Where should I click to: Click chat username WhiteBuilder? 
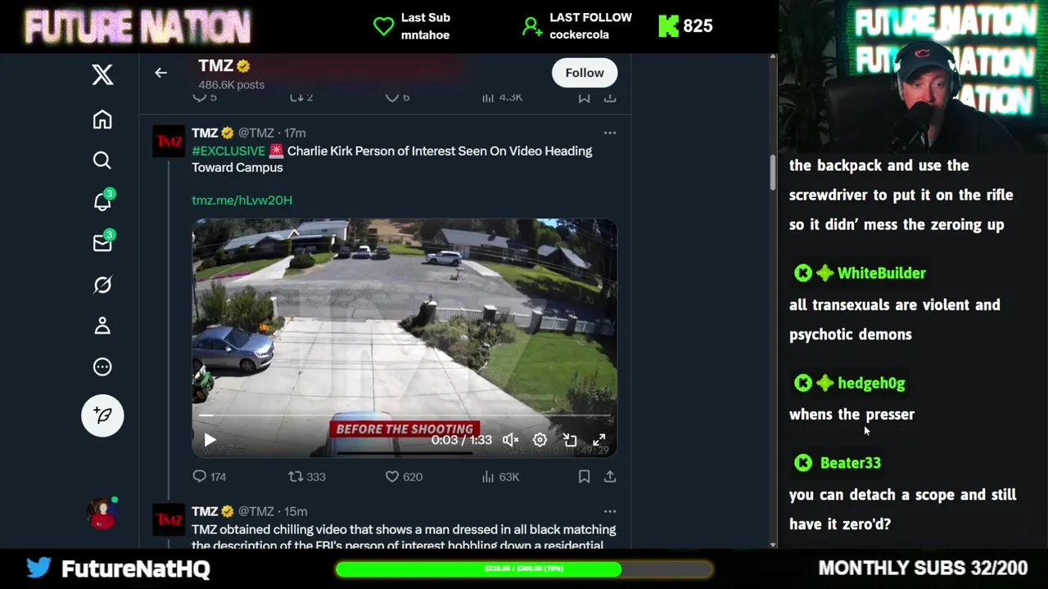click(881, 273)
